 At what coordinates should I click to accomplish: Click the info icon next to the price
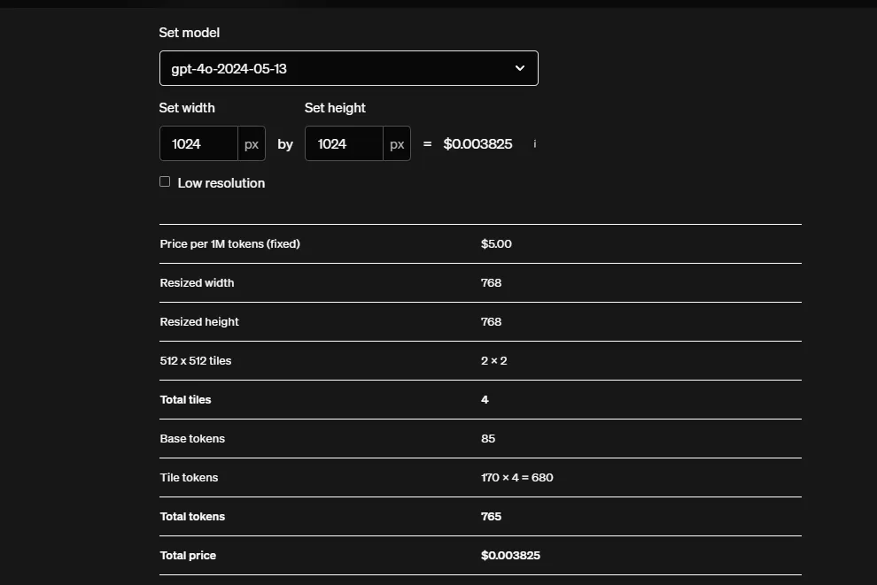tap(534, 143)
